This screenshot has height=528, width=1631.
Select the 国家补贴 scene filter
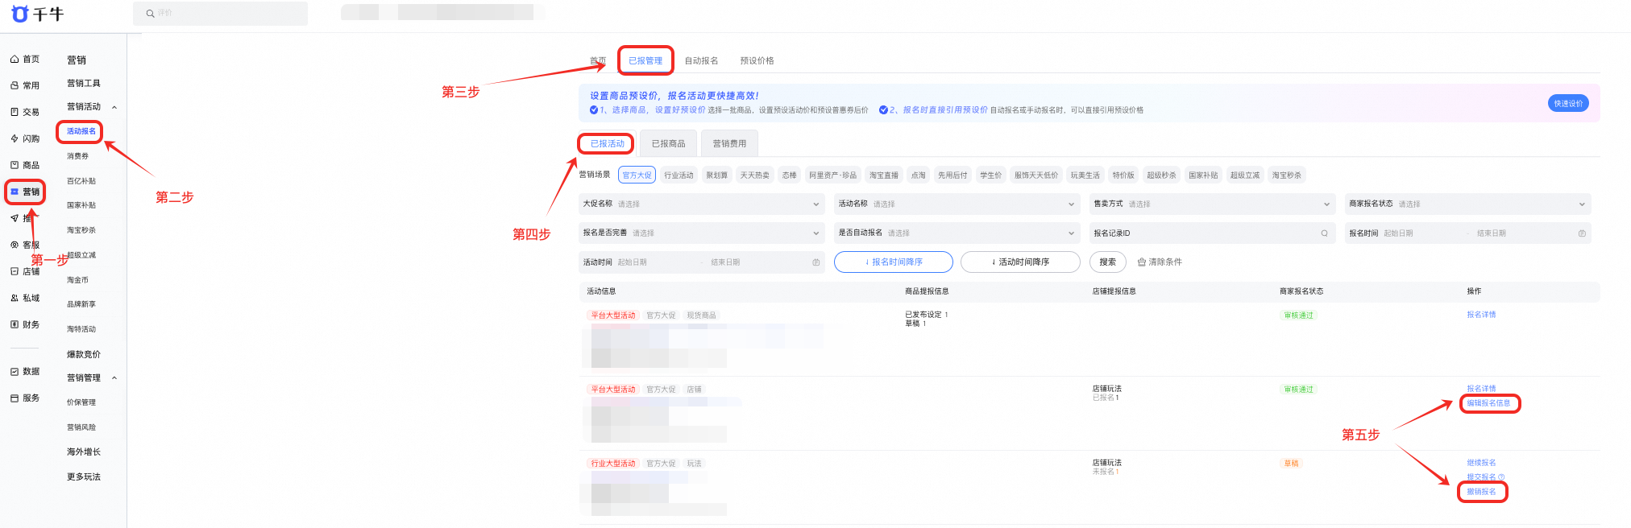1203,175
